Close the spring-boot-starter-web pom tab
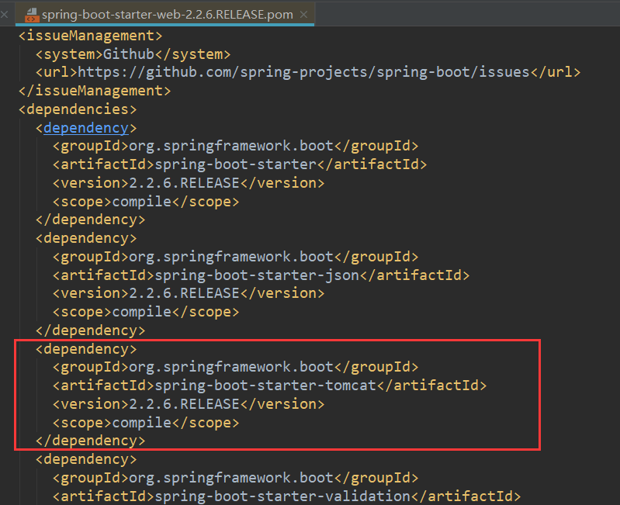Screen dimensions: 620x505 303,15
